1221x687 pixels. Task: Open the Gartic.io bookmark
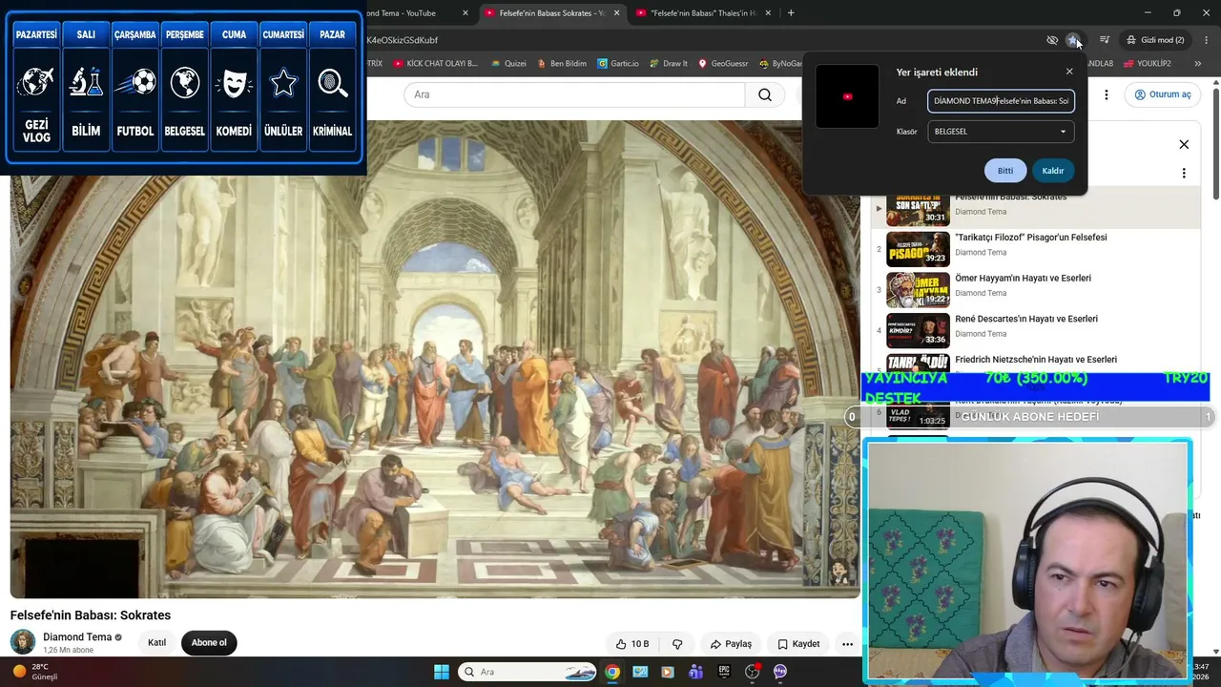click(x=618, y=63)
